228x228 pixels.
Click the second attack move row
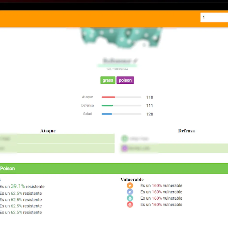57,148
